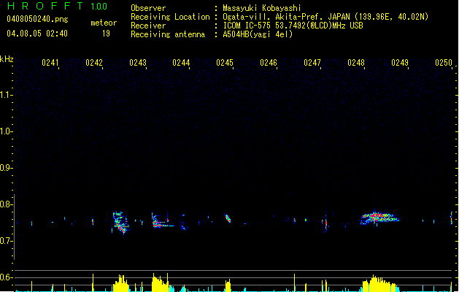Click the 0.8 kHz axis label
This screenshot has height=292, width=459.
pos(6,204)
